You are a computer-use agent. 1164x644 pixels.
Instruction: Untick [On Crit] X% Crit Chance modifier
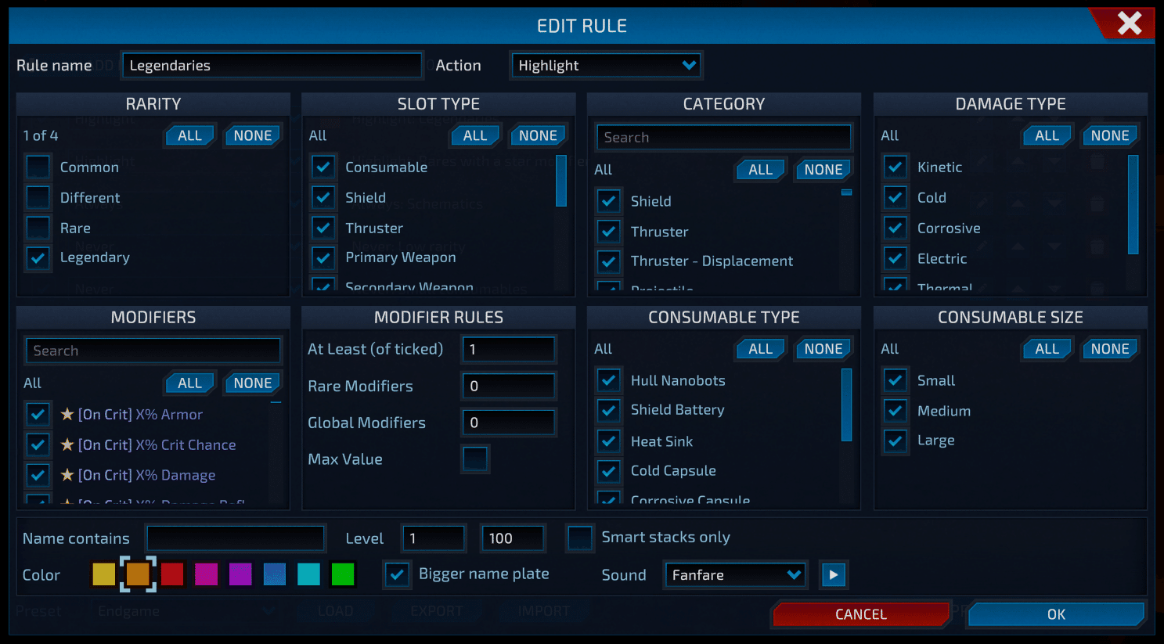coord(38,444)
